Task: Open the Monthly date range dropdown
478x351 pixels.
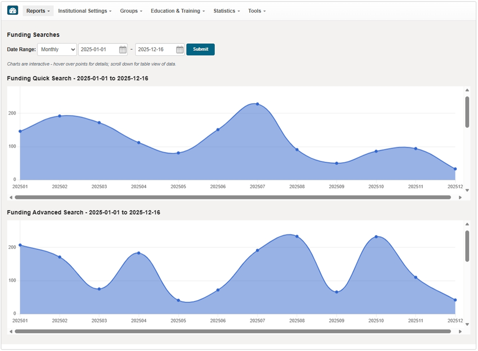Action: 57,49
